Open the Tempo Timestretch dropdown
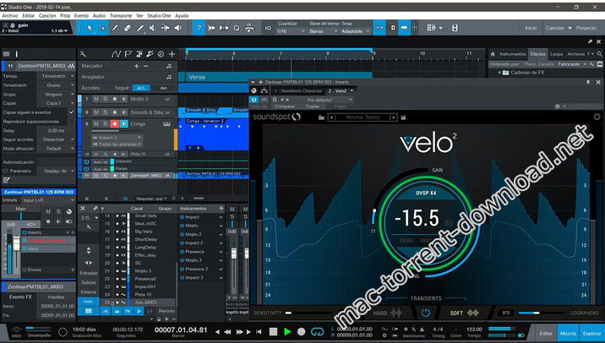 point(57,76)
